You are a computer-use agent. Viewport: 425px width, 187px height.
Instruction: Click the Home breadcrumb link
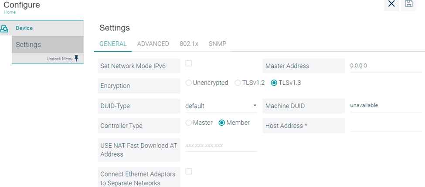[x=10, y=12]
